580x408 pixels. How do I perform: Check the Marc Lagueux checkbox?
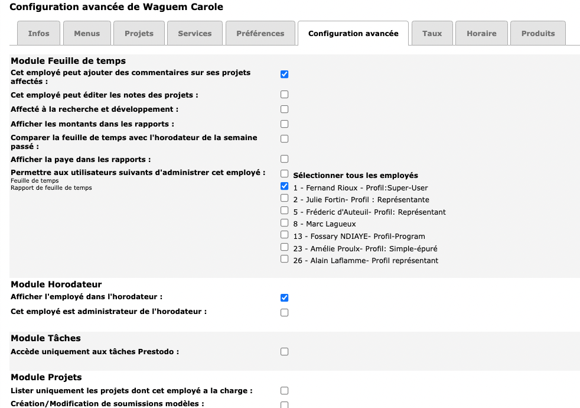tap(284, 224)
